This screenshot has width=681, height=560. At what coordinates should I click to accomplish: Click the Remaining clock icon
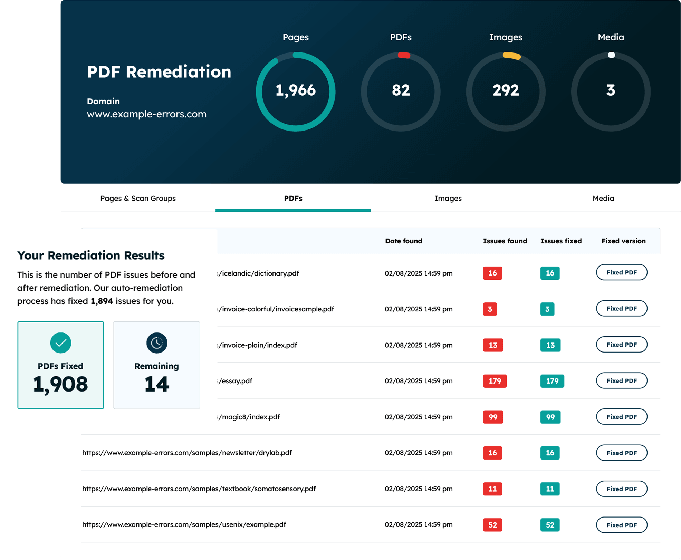(x=156, y=343)
